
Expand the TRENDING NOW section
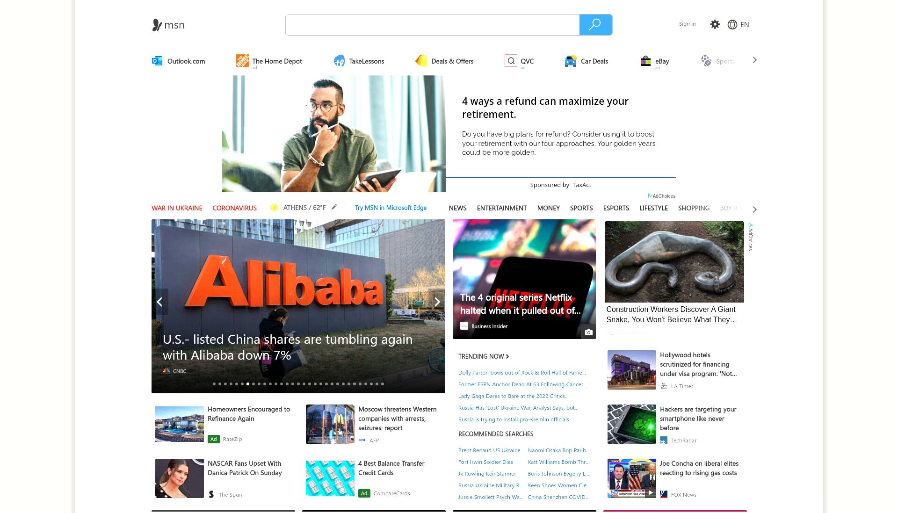pyautogui.click(x=484, y=356)
